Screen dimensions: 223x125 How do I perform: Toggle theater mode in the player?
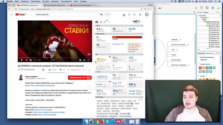pos(84,60)
